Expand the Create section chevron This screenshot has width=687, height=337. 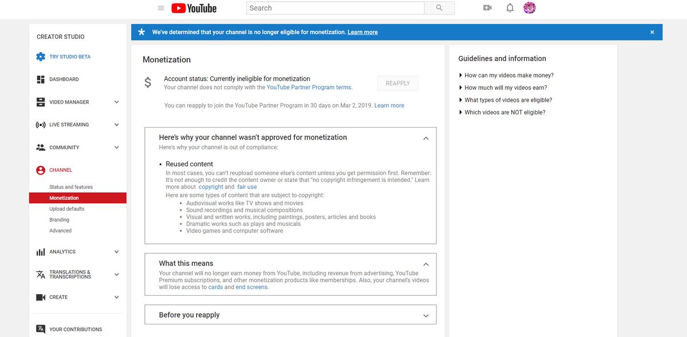pos(117,298)
